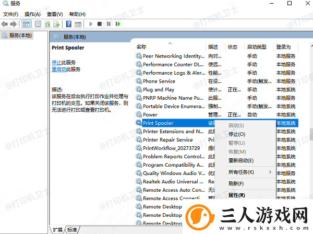Click the Forward arrow toolbar icon
This screenshot has width=313, height=234.
point(14,24)
